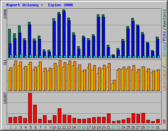The image size is (168, 131).
Task: Click the red KB bar for day 5
Action: pos(30,108)
